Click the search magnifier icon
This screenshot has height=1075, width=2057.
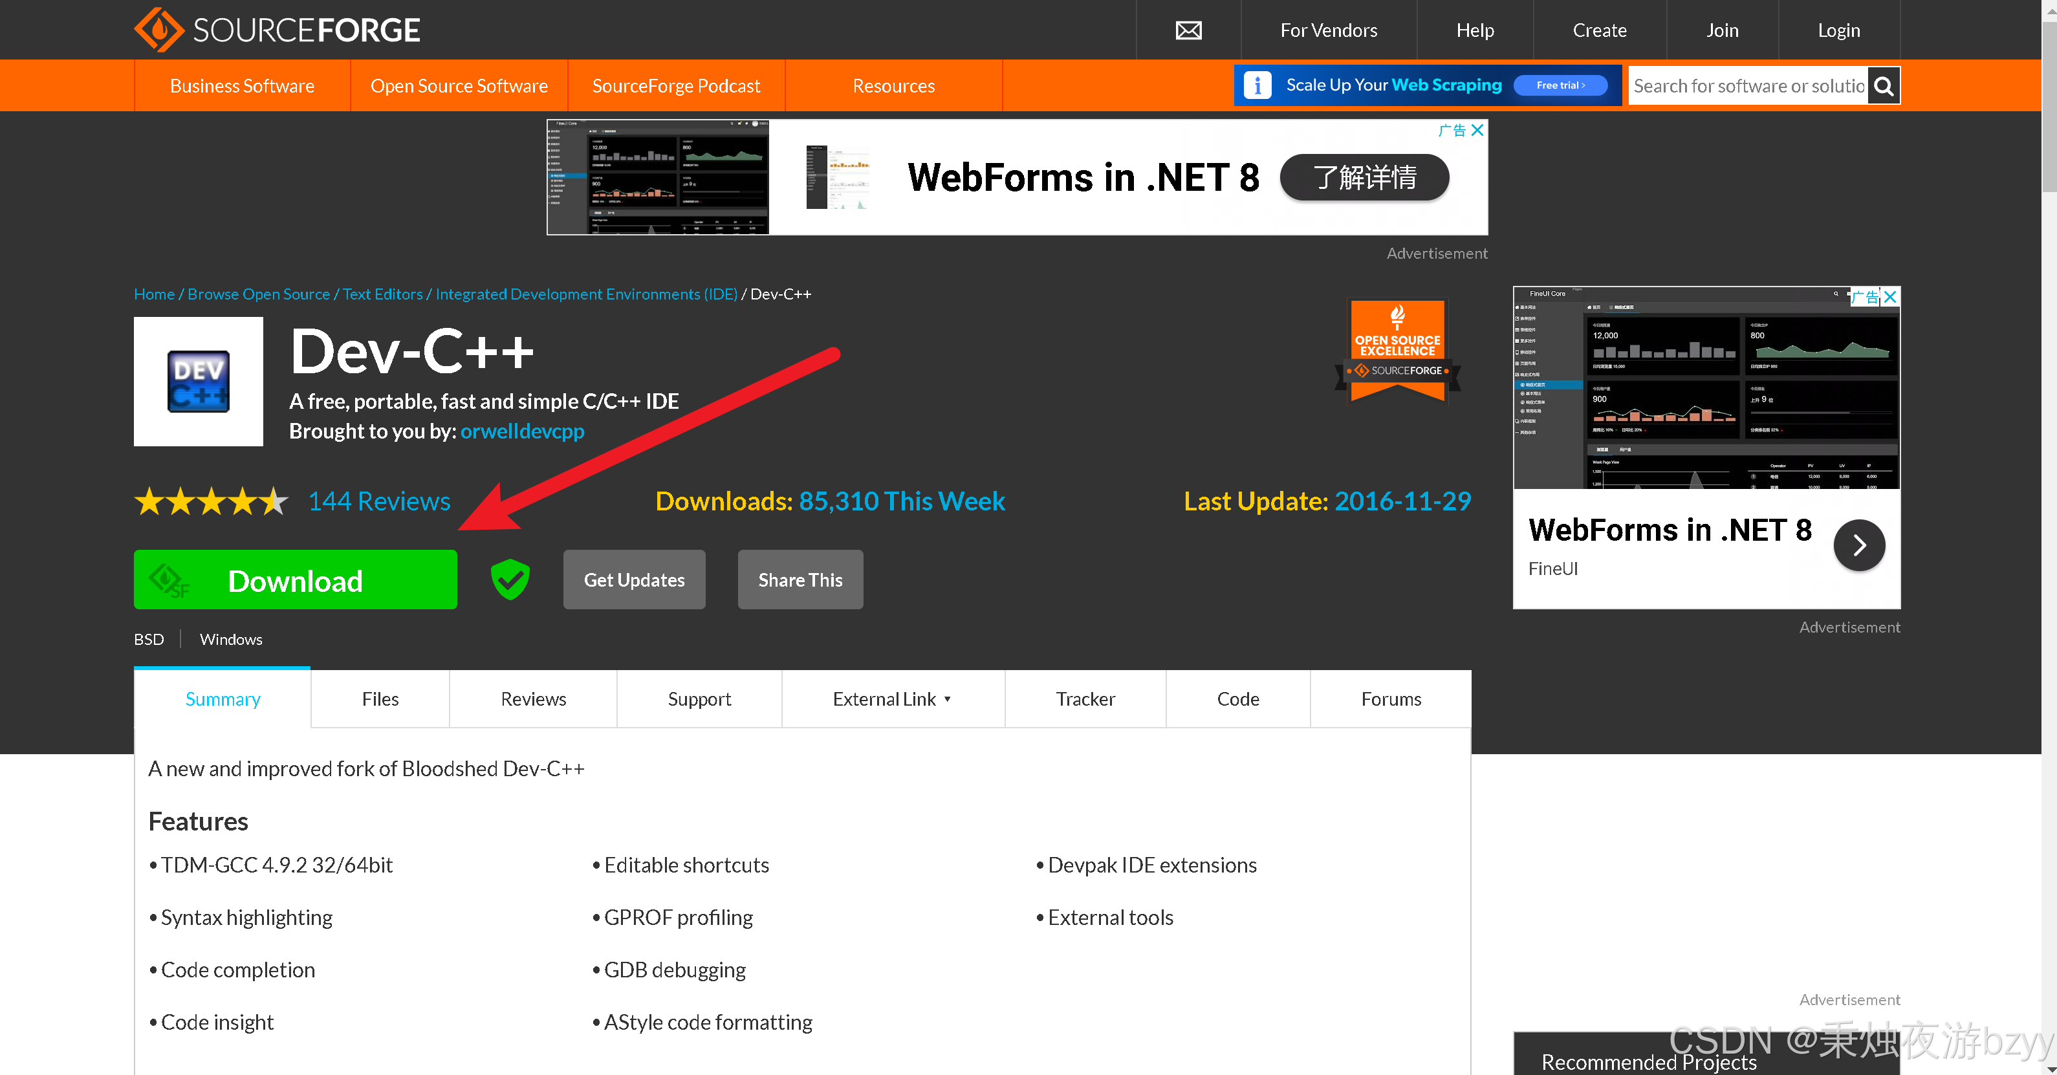point(1883,86)
